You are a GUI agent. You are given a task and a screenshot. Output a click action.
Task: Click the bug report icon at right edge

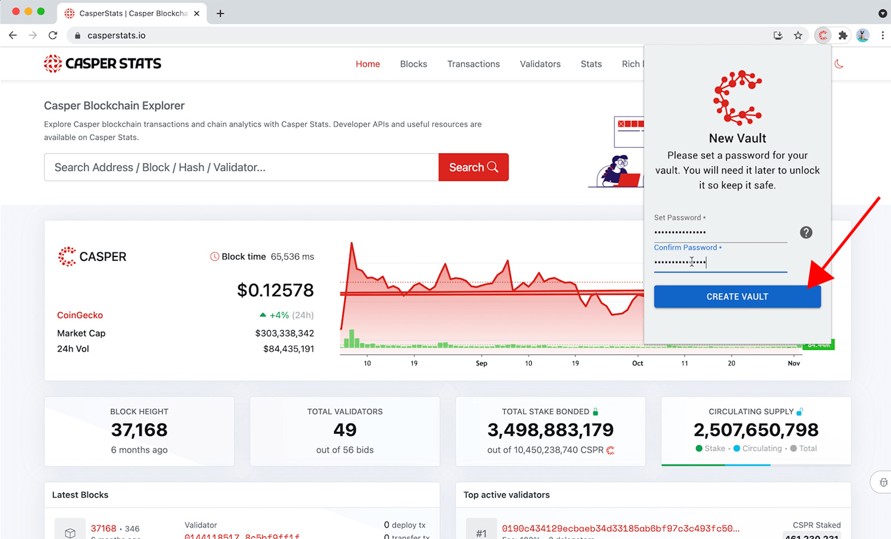tap(883, 482)
